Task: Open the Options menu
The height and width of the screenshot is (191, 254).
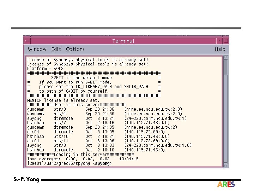Action: [x=75, y=49]
